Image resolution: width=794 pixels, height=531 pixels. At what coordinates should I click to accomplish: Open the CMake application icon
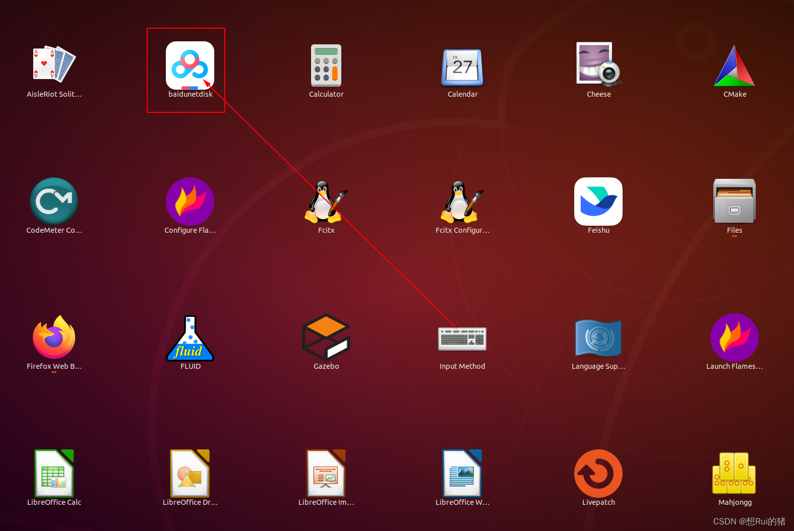(735, 65)
